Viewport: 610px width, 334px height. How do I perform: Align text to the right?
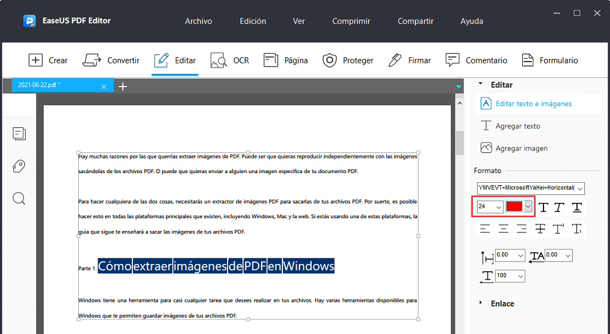(522, 229)
